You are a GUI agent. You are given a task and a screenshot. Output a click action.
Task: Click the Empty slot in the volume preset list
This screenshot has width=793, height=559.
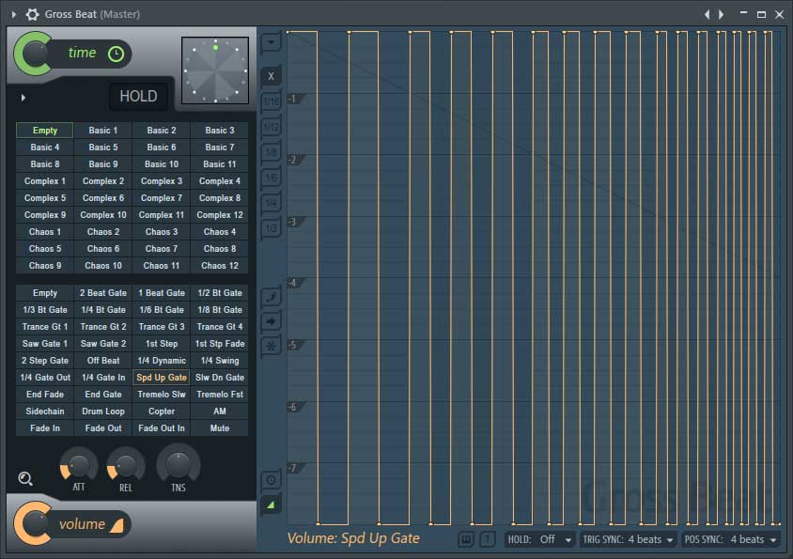coord(44,292)
